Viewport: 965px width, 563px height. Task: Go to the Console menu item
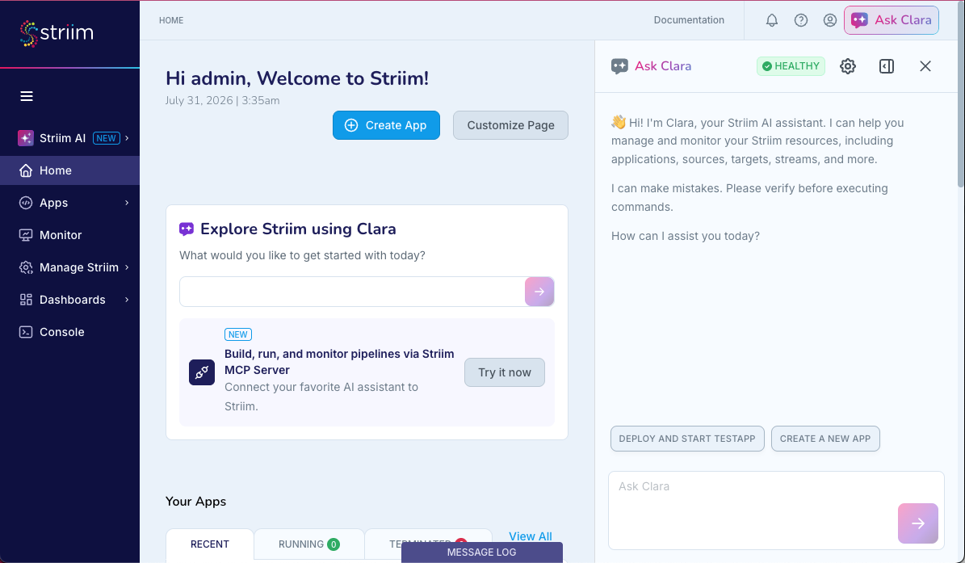click(69, 332)
